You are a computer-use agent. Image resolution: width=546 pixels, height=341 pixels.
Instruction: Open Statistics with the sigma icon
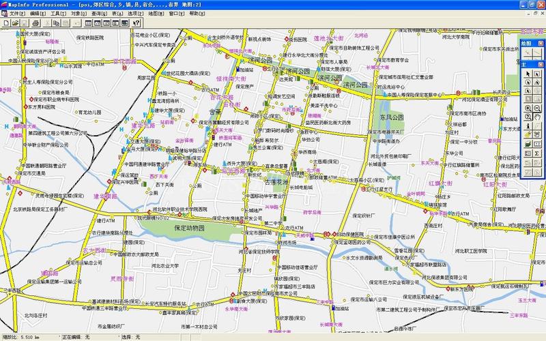pyautogui.click(x=537, y=153)
